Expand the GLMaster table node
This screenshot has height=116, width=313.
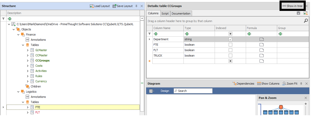pyautogui.click(x=28, y=50)
